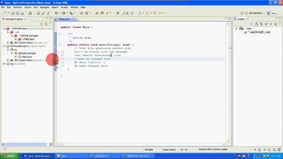The image size is (283, 159).
Task: Click Collapse All in Package Explorer
Action: 42,24
